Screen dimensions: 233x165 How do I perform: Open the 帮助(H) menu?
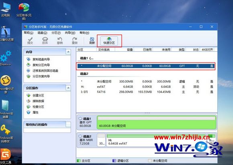coord(84,33)
